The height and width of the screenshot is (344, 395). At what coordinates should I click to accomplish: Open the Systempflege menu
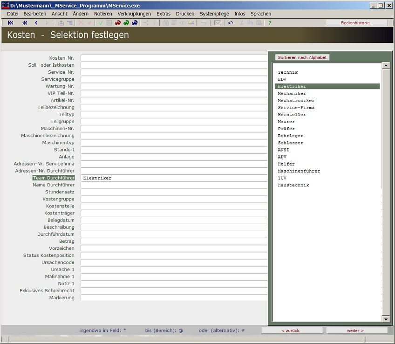pos(214,14)
